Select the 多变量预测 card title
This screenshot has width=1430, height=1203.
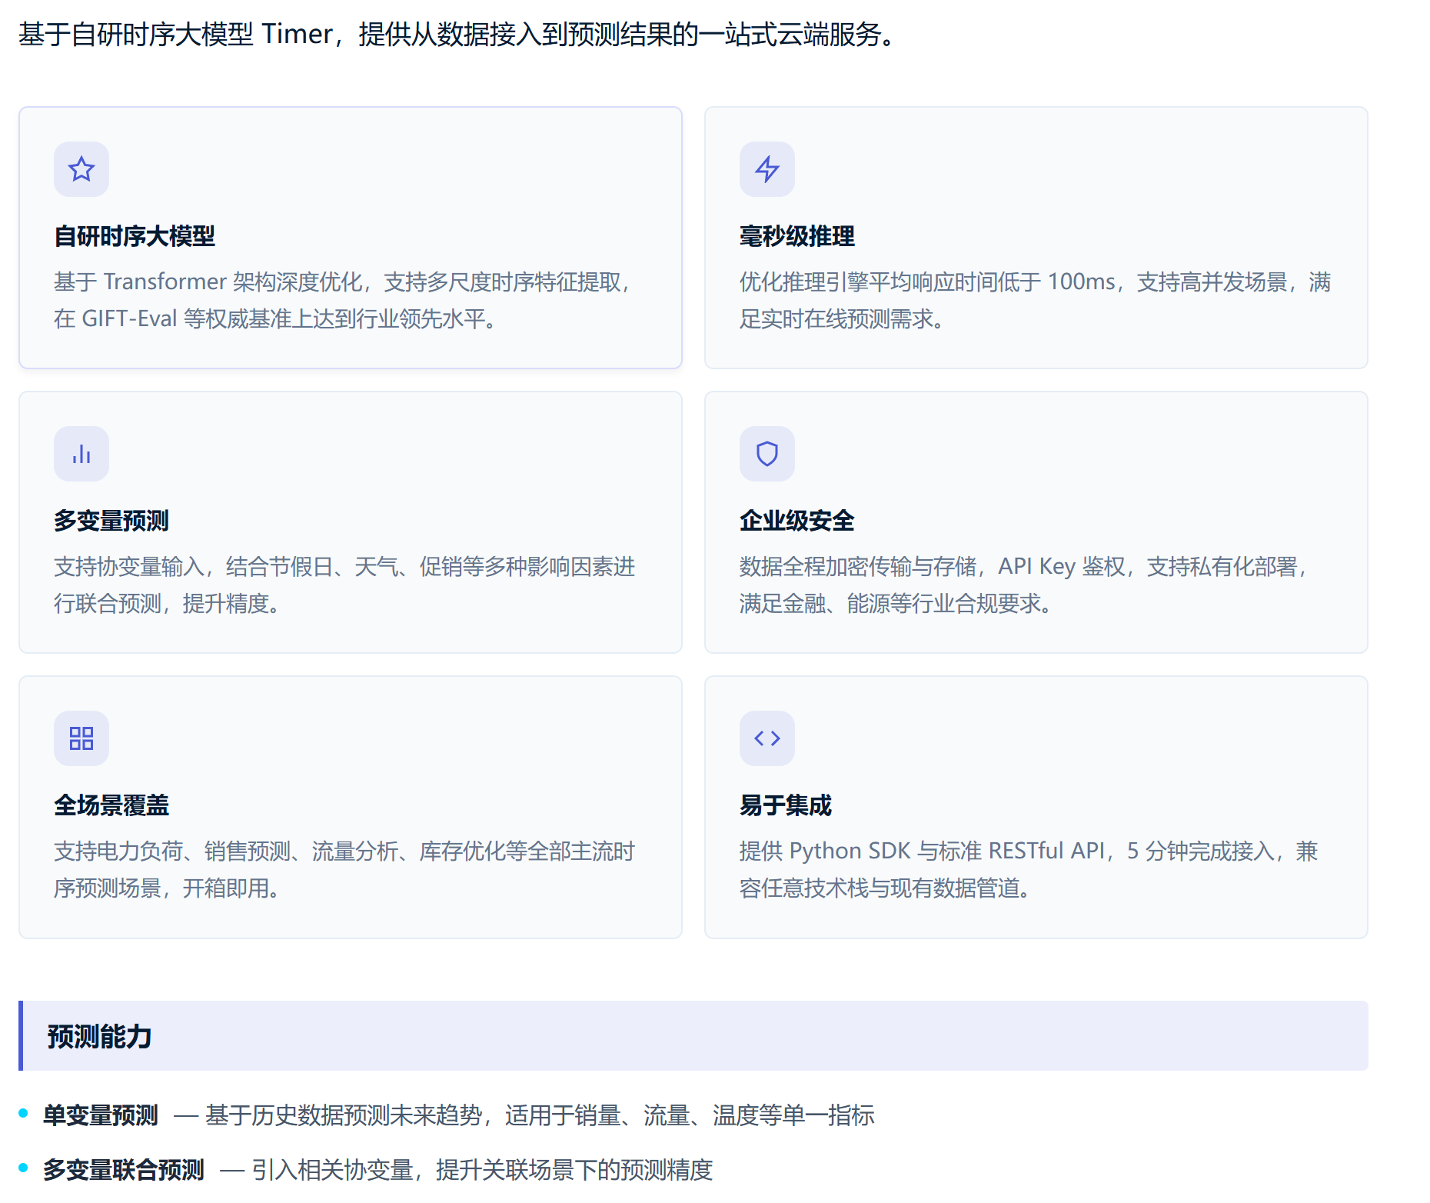111,521
